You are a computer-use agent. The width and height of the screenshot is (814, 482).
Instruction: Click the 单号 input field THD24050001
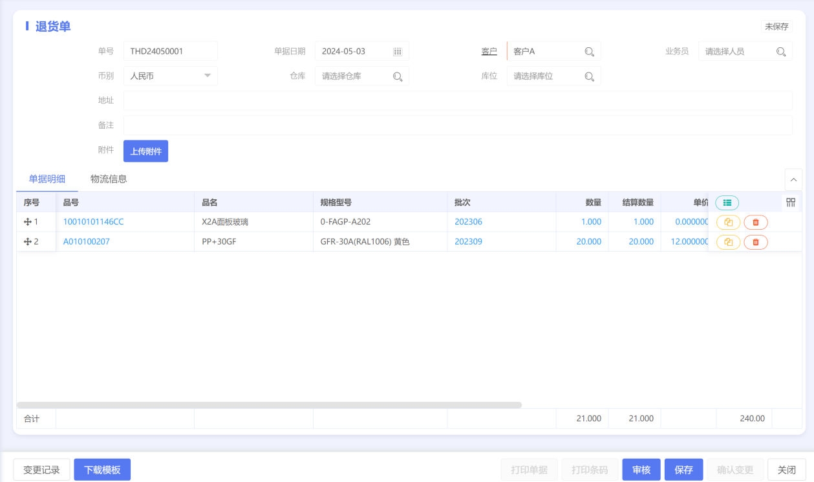[171, 51]
